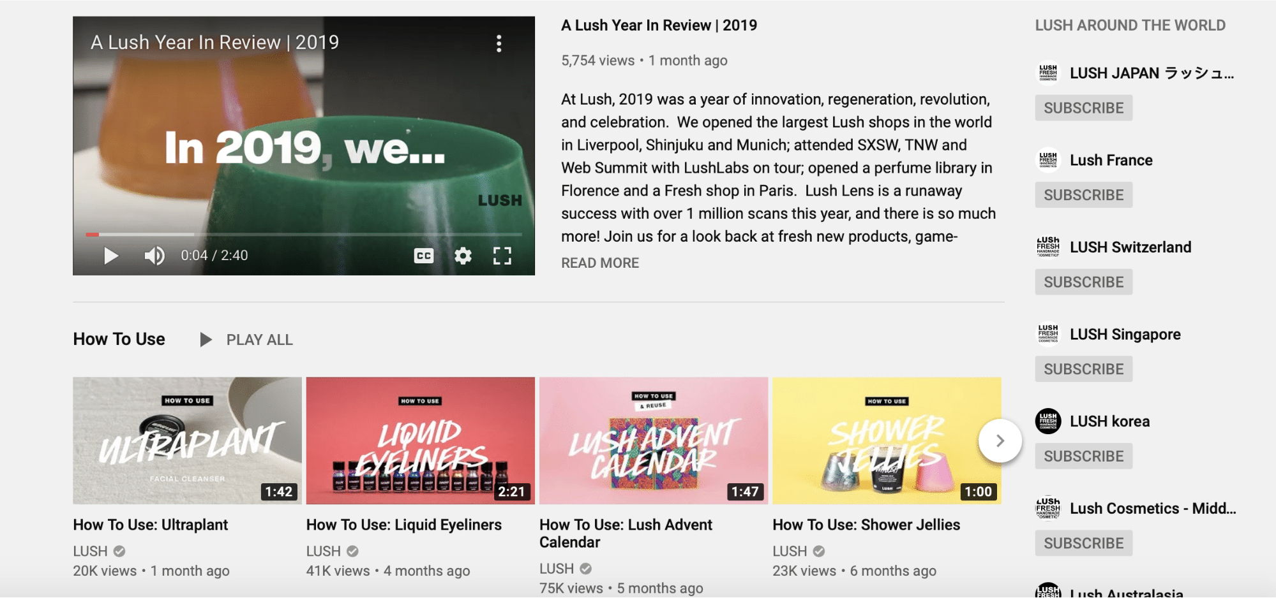Image resolution: width=1276 pixels, height=598 pixels.
Task: Click LUSH channel name under Advent Calendar
Action: point(557,568)
